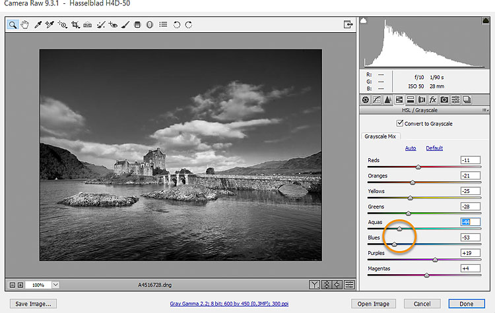Uncheck Convert to Grayscale checkbox

[400, 123]
